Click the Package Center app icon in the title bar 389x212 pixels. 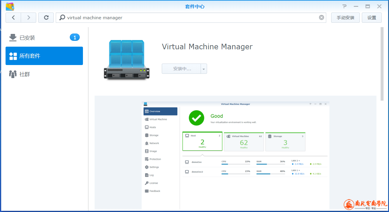pos(10,6)
